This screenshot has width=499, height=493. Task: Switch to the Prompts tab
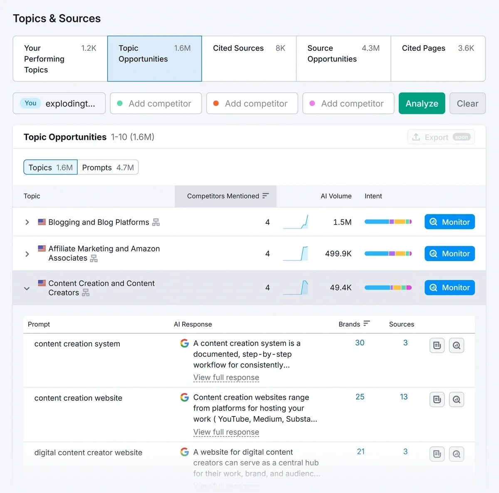click(x=108, y=167)
